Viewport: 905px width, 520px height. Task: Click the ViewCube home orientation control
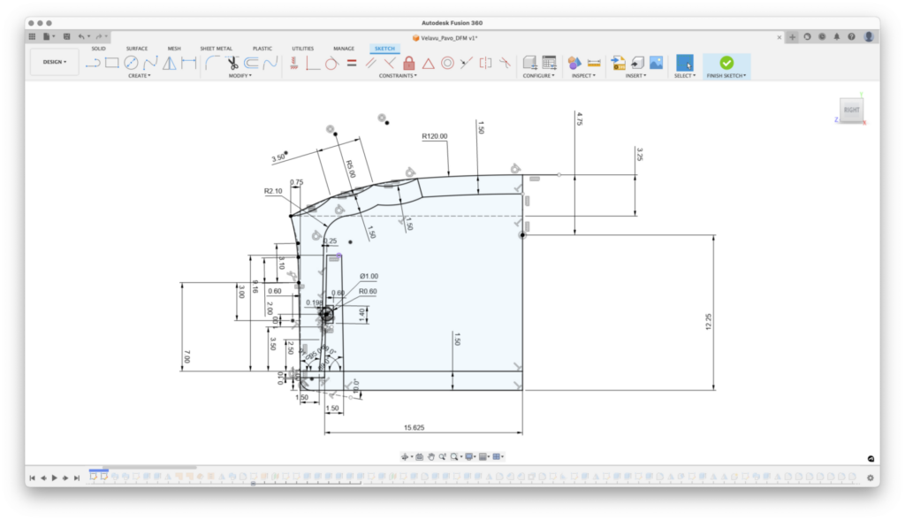(x=850, y=109)
